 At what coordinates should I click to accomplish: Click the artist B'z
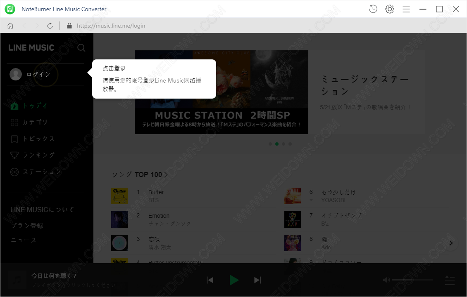click(325, 224)
